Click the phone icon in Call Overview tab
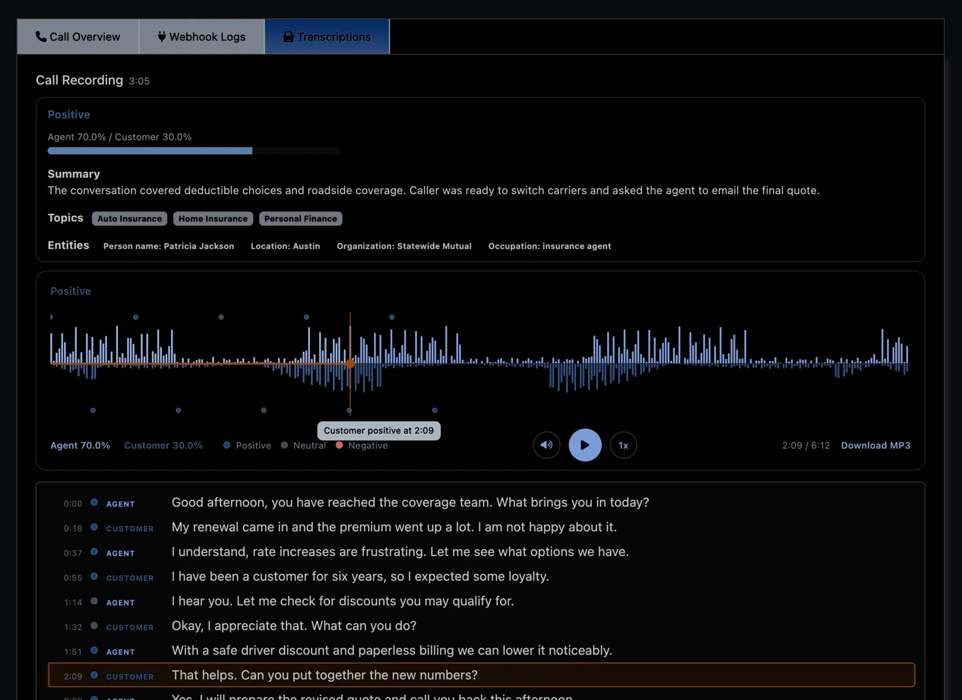 coord(41,36)
